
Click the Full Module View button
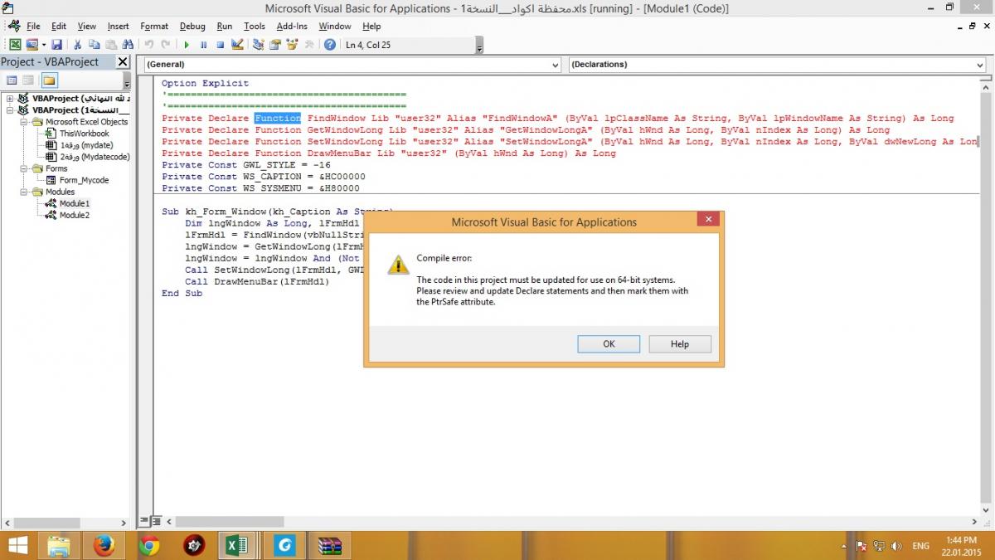click(156, 521)
